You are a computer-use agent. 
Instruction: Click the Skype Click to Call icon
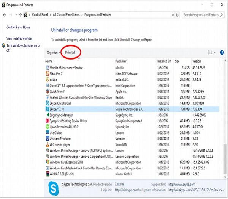[47, 103]
